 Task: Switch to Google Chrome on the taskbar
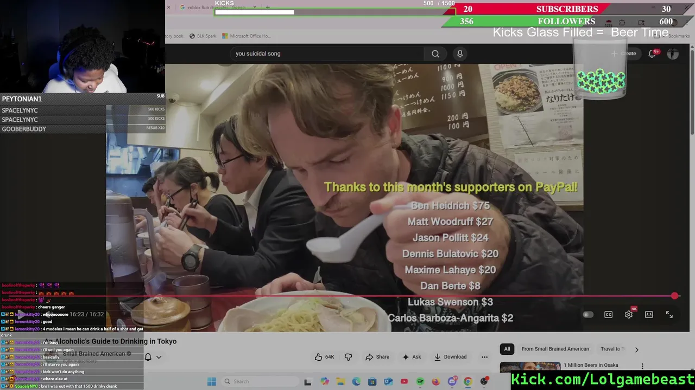pos(468,381)
